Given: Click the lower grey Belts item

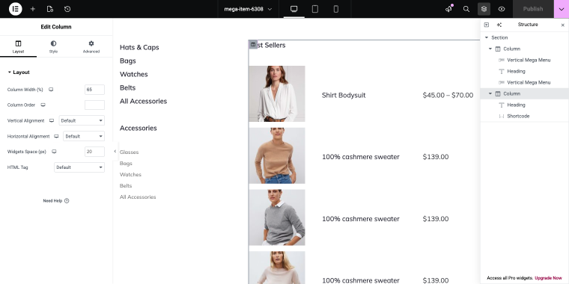Looking at the screenshot, I should tap(126, 186).
